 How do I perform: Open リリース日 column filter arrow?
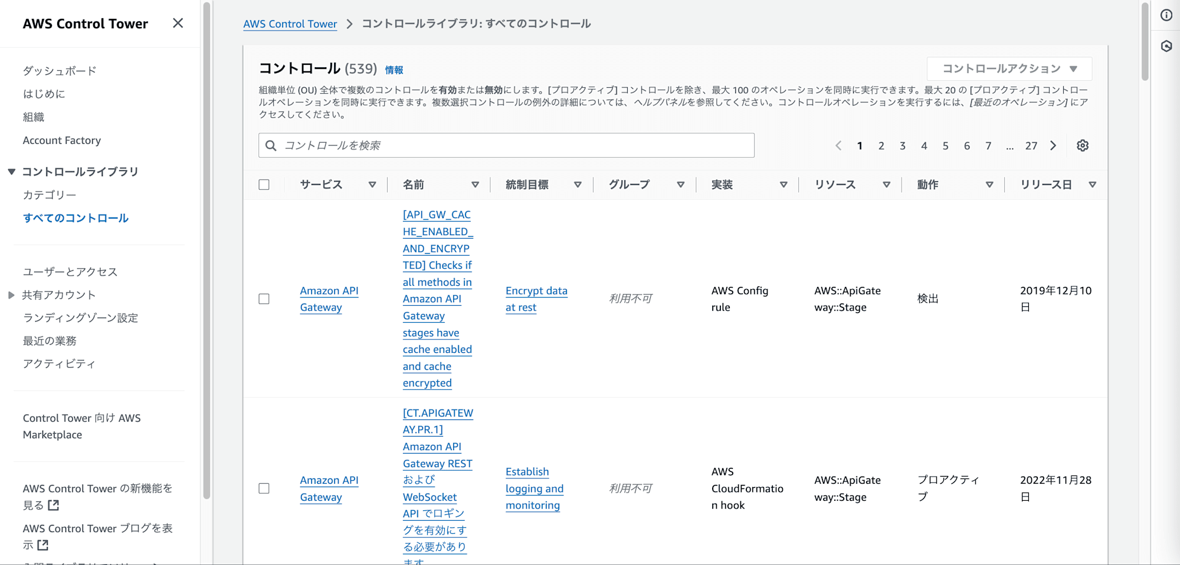click(1092, 184)
